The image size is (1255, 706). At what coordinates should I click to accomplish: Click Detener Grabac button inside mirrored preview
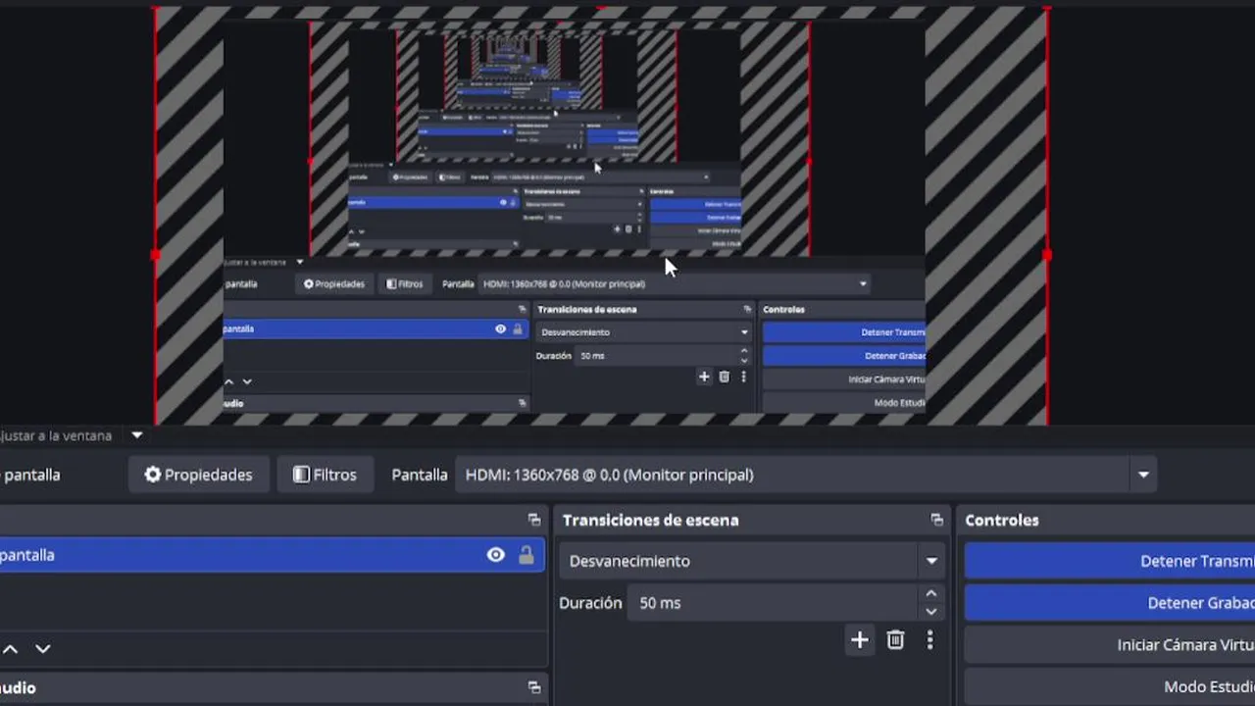point(844,356)
